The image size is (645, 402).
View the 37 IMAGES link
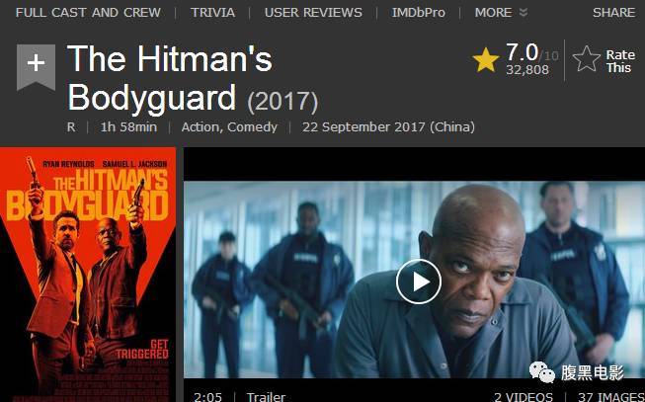click(x=611, y=397)
